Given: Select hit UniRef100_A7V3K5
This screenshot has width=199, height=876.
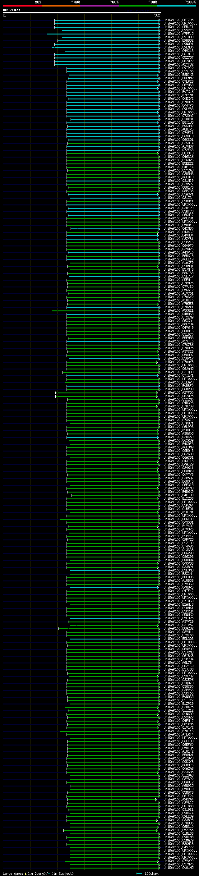Looking at the screenshot, I should 178,530.
